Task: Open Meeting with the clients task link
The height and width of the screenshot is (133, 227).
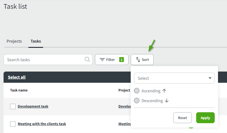Action: point(42,124)
